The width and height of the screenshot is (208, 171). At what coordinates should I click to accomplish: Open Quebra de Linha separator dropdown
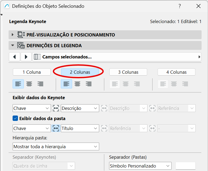click(44, 166)
